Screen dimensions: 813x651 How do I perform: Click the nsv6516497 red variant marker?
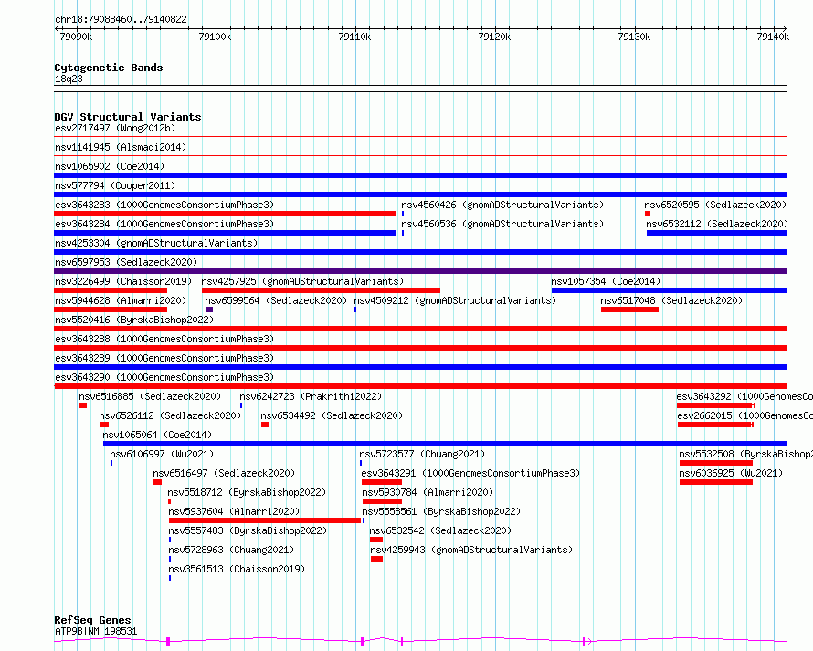pyautogui.click(x=158, y=482)
